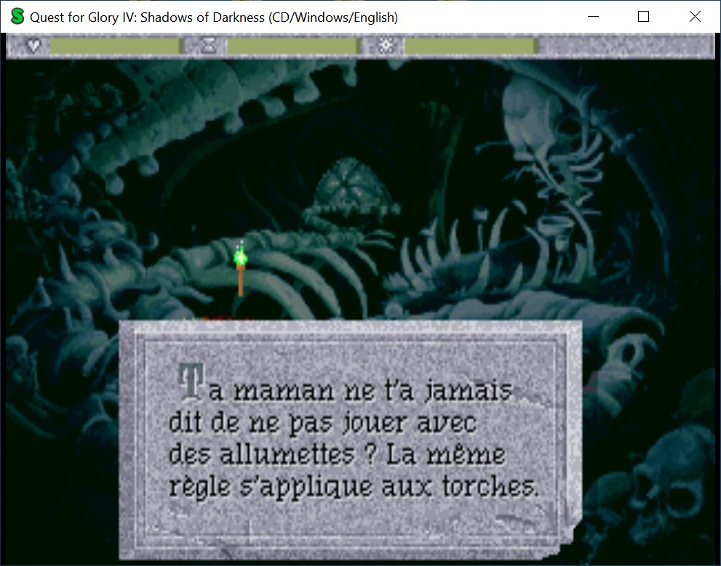Click the stamina bar next to the hourglass

[292, 46]
